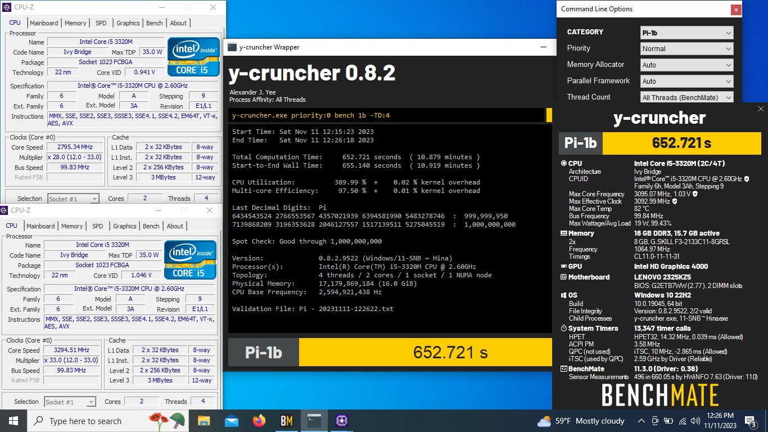This screenshot has height=432, width=768.
Task: Close the y-cruncher result panel with the X
Action: tap(761, 109)
